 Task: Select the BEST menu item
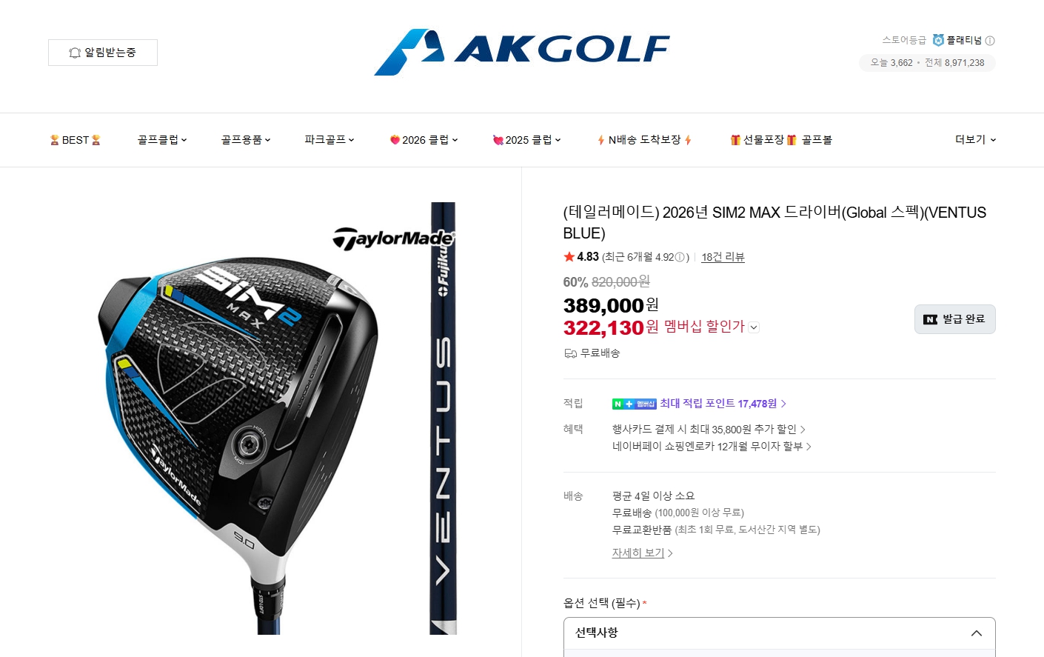[75, 139]
